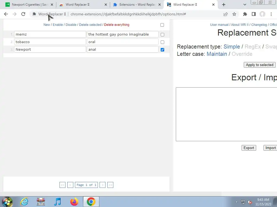Click the red Delete everything link

pyautogui.click(x=117, y=25)
